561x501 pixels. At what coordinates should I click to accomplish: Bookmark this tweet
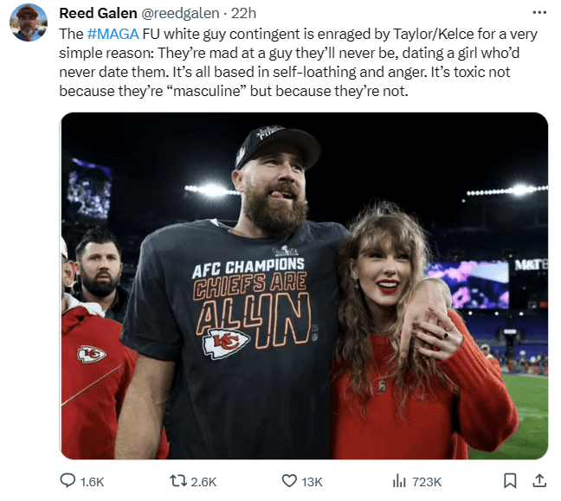[511, 481]
